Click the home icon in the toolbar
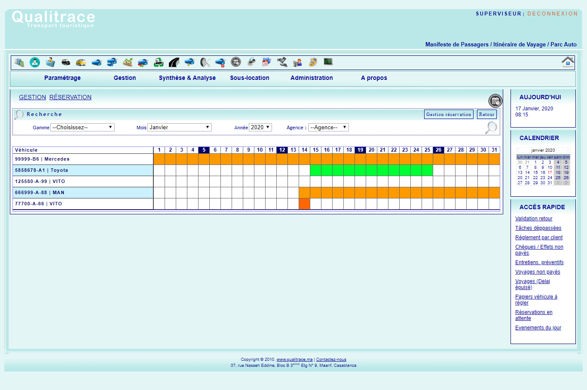 (x=568, y=62)
